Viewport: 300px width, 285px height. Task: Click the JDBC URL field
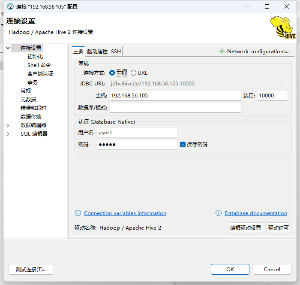[198, 83]
